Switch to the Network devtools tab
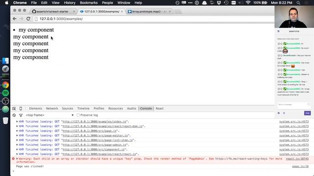This screenshot has width=314, height=176. point(52,109)
